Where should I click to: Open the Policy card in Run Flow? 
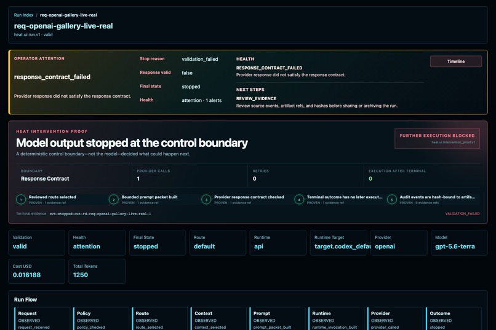[100, 318]
